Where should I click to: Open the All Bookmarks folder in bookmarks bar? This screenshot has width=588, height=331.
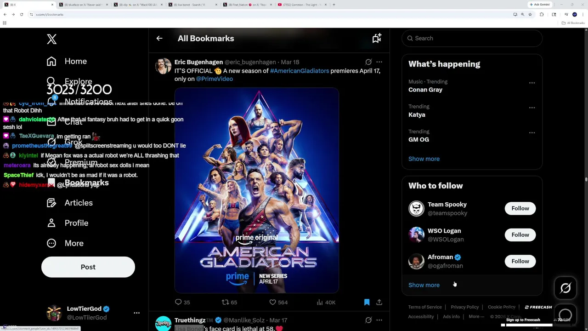point(573,23)
